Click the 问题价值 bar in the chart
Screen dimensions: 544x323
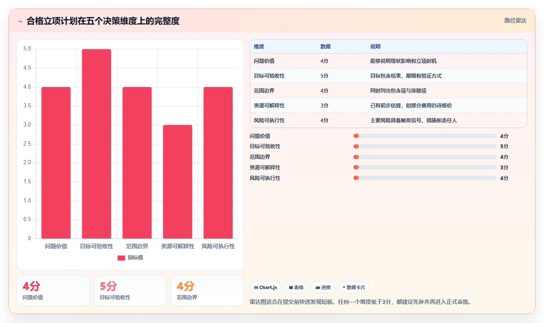pyautogui.click(x=56, y=163)
